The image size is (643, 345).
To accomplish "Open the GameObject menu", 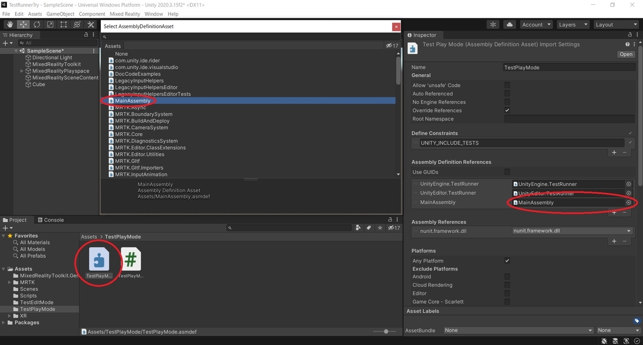I will (x=61, y=14).
